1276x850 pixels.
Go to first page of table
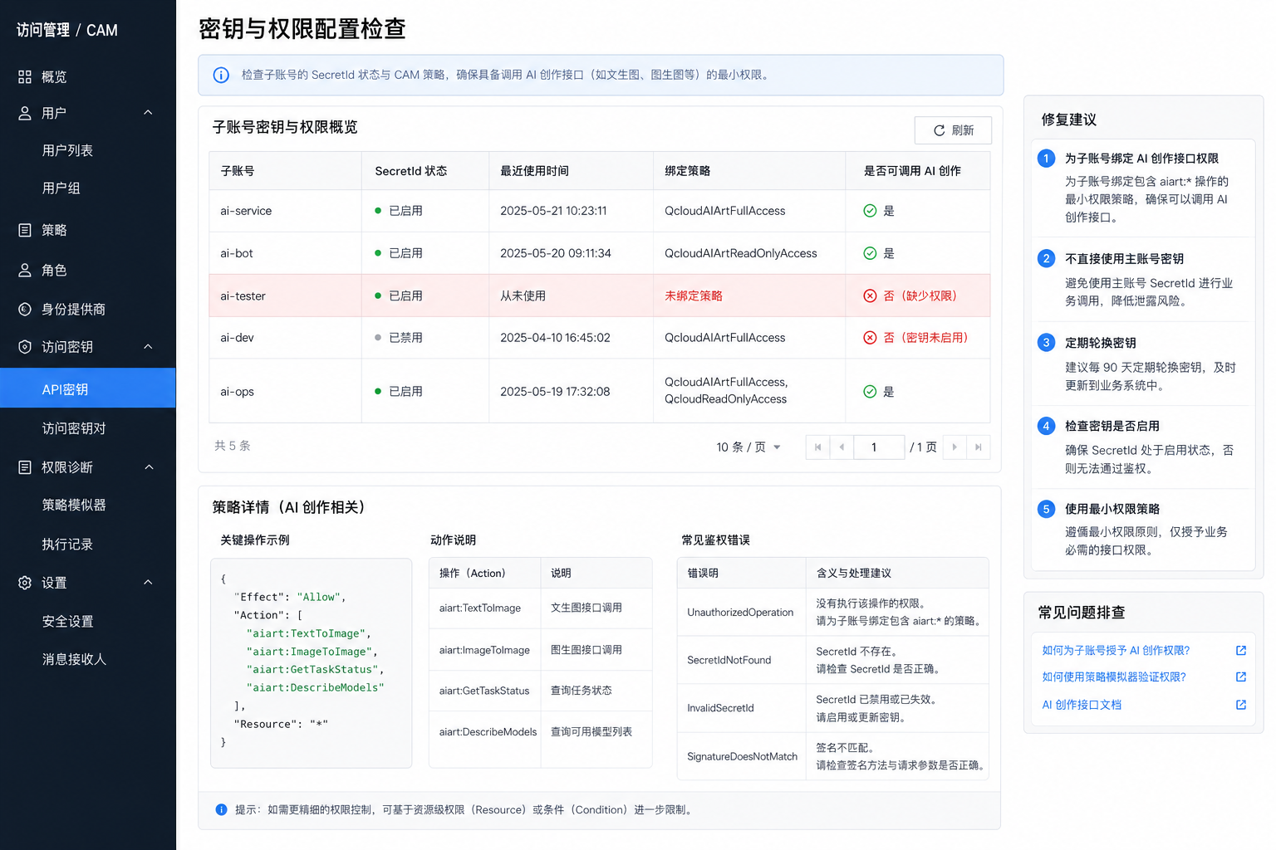(x=817, y=447)
